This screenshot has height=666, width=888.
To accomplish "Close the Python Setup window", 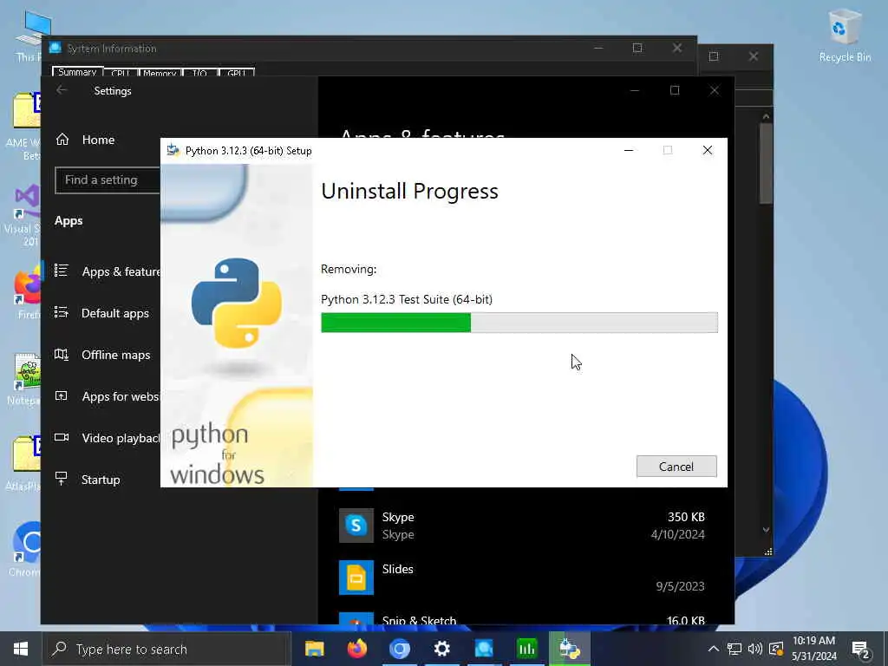I will 708,150.
